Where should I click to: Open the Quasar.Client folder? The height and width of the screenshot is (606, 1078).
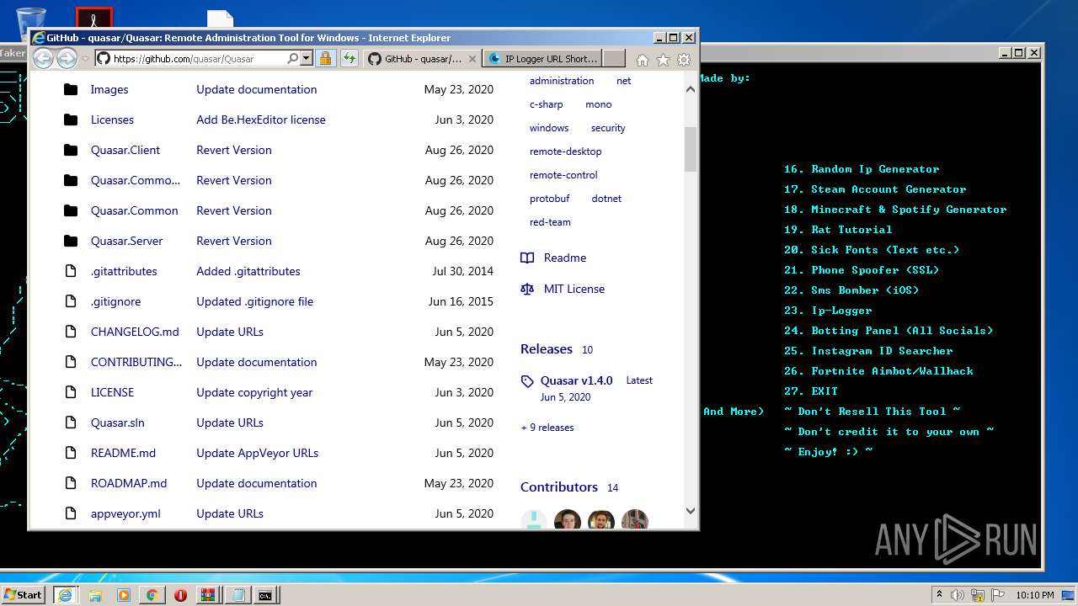point(125,150)
